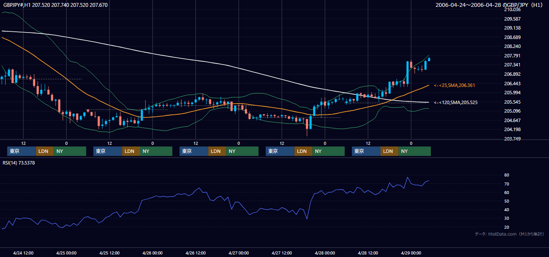549x257 pixels.
Task: Click RSI scale level 60
Action: pyautogui.click(x=506, y=192)
